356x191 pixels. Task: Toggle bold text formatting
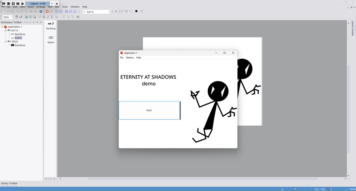(44, 17)
